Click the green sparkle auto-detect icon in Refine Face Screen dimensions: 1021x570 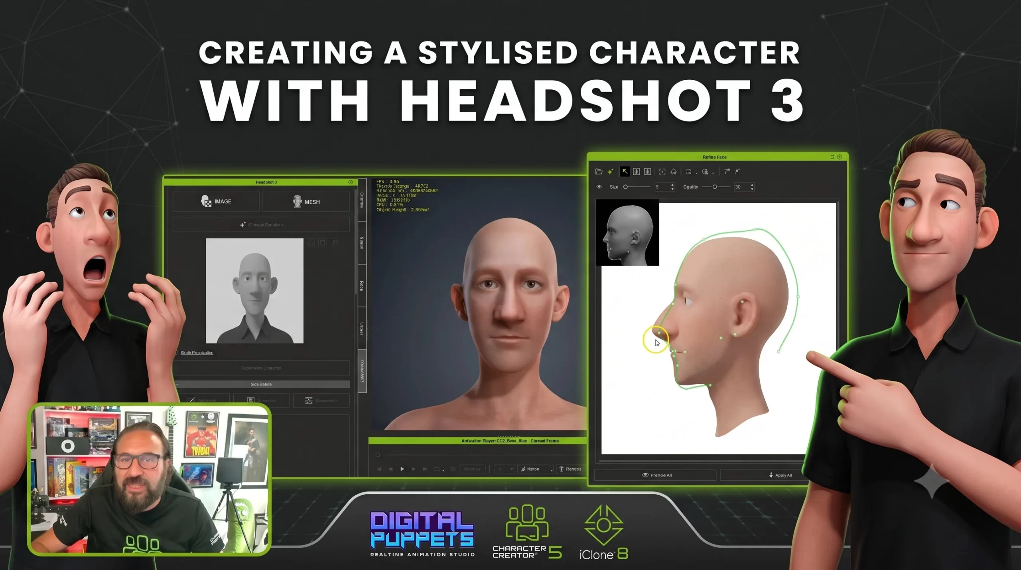point(610,172)
